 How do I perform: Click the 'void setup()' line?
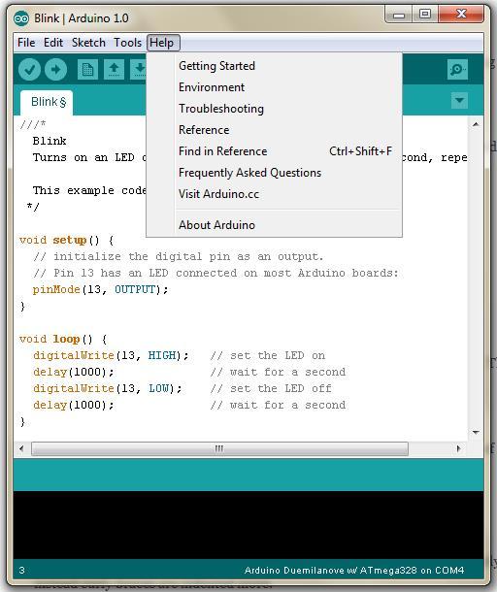[66, 240]
